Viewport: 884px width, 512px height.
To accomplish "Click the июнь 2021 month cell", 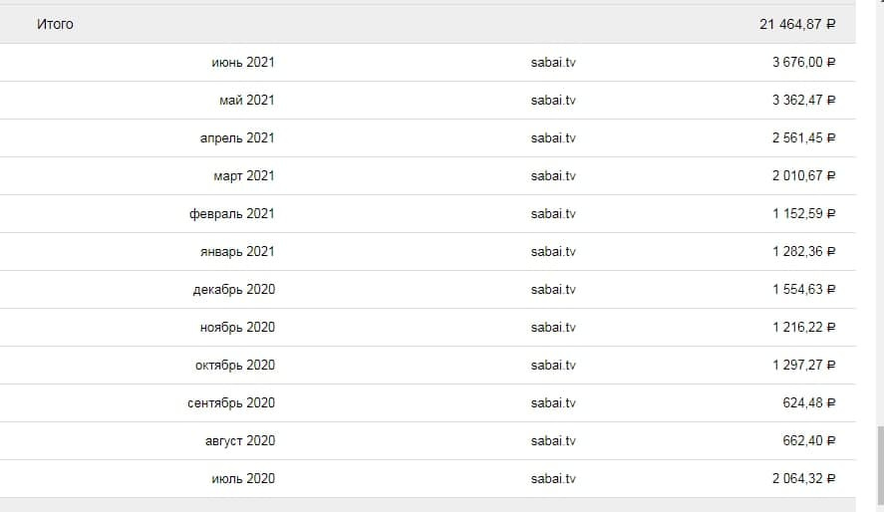I will tap(242, 62).
